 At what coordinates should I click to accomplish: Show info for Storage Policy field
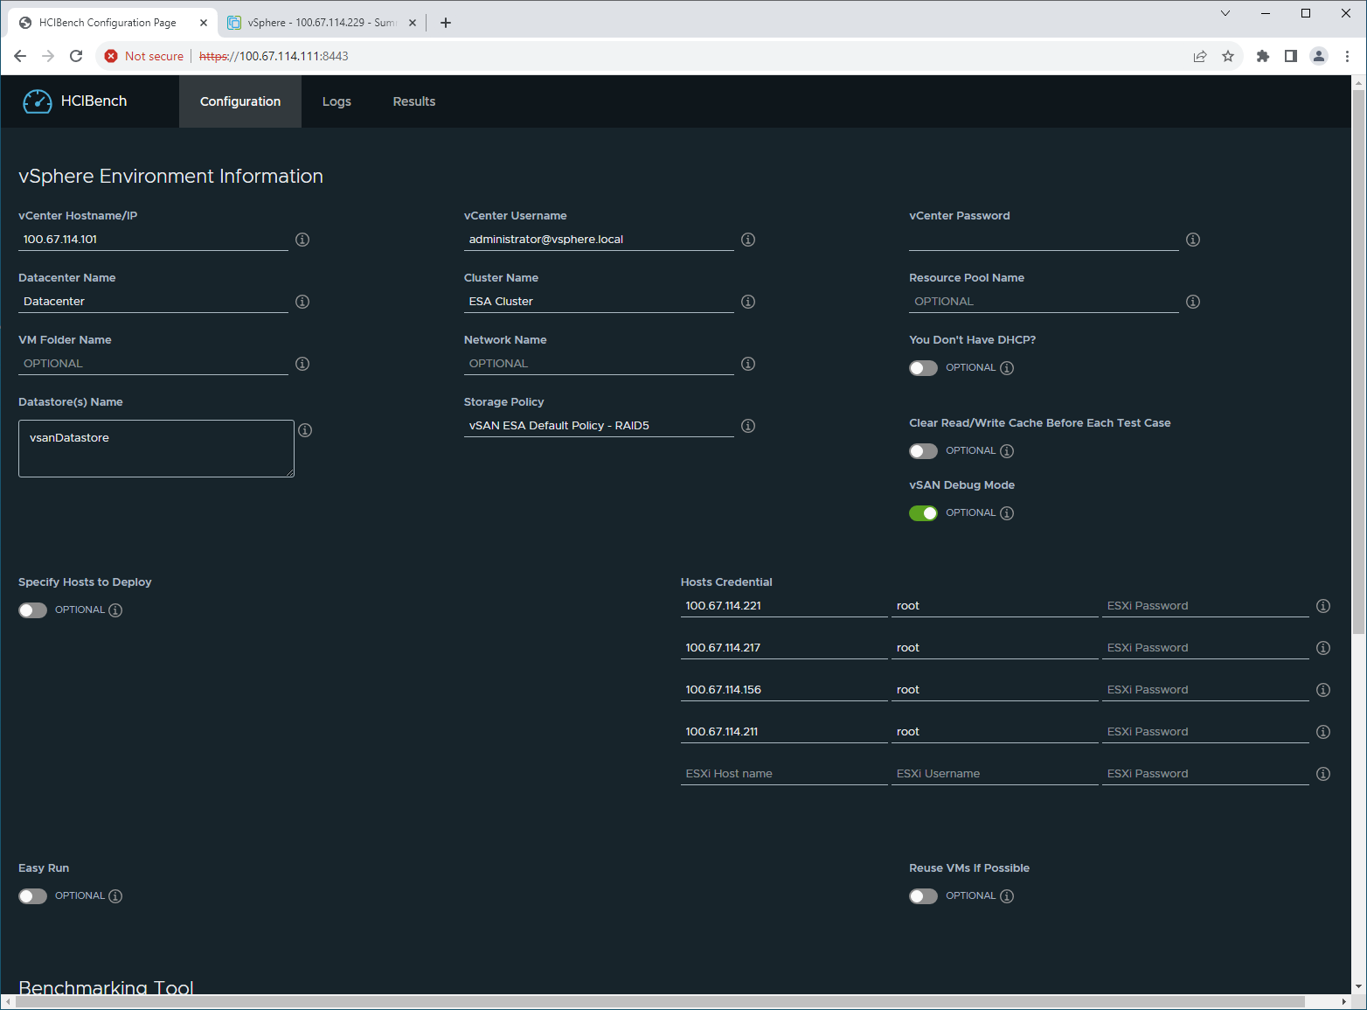(748, 426)
